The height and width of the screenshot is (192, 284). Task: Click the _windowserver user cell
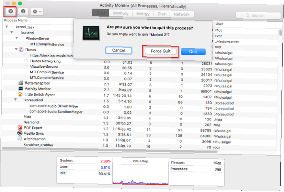click(x=227, y=41)
